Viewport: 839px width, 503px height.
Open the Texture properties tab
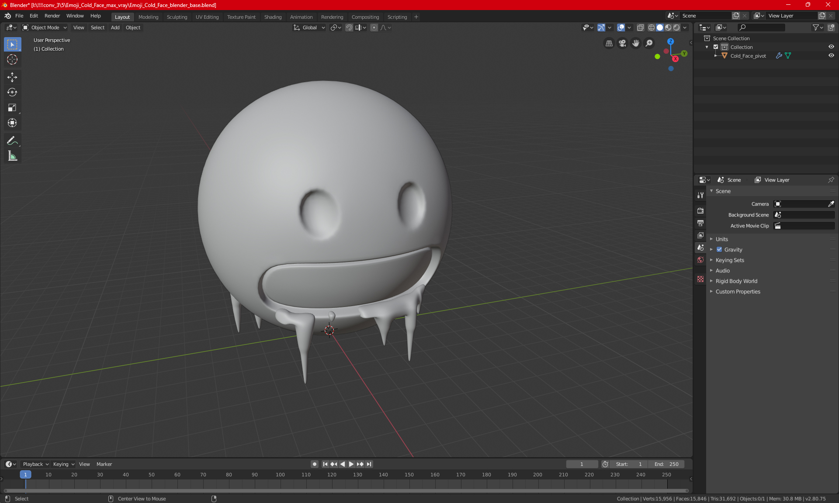pyautogui.click(x=700, y=279)
